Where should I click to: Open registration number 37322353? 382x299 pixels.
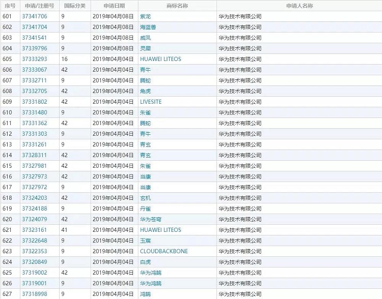34,251
